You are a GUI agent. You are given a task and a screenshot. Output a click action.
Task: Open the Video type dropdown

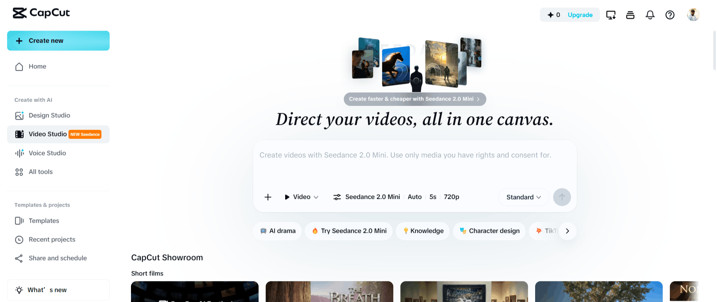coord(301,197)
